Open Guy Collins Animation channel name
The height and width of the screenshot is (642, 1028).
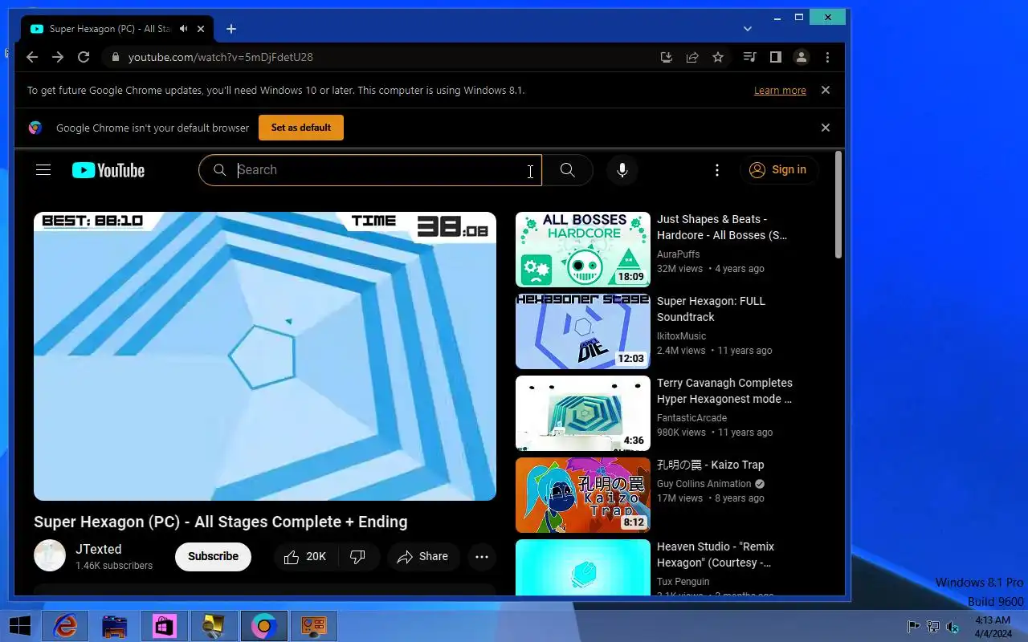pos(704,484)
